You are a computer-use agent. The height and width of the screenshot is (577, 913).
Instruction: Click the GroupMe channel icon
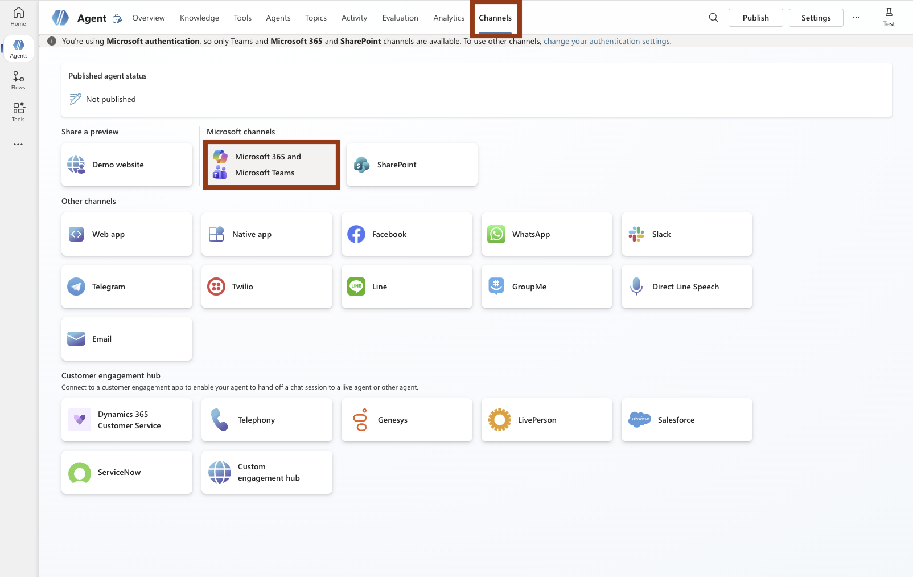[x=496, y=287]
